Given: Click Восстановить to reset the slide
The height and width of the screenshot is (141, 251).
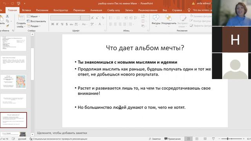Looking at the screenshot, I should tap(36, 21).
